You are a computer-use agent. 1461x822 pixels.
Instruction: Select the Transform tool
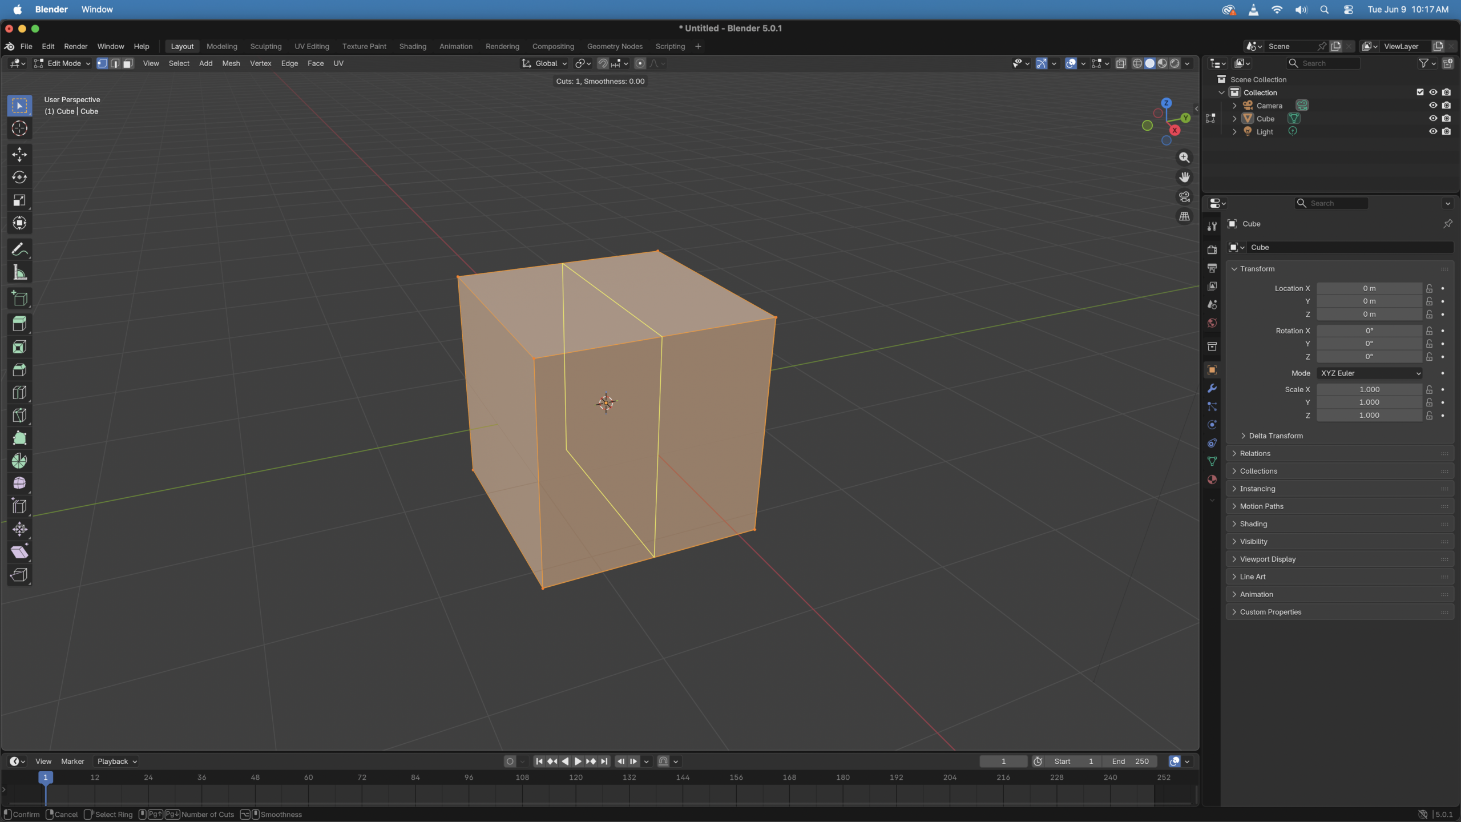tap(19, 223)
